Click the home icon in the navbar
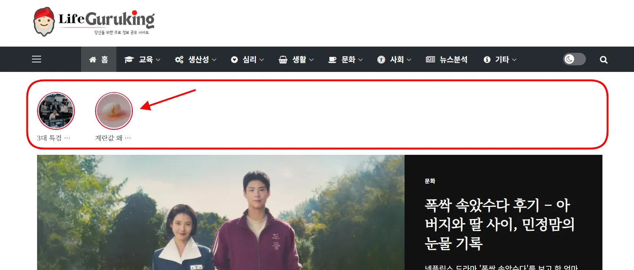 93,59
